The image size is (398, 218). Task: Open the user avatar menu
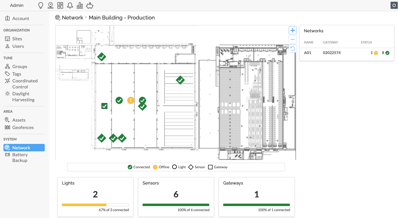[393, 5]
